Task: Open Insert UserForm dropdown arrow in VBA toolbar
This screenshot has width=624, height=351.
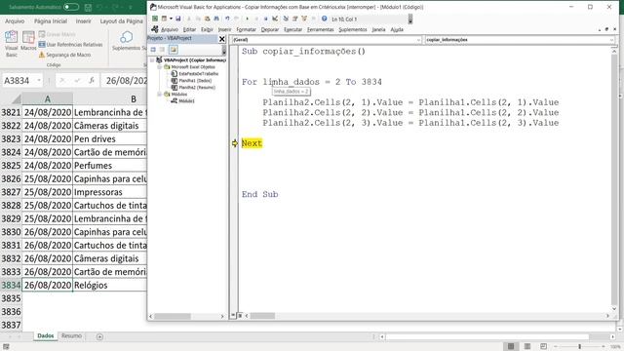Action: (x=171, y=19)
